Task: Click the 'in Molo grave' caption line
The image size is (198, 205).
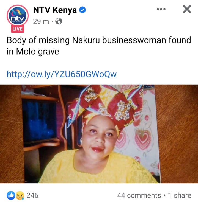Action: click(x=33, y=52)
